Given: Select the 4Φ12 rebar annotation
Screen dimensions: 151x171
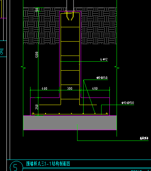Looking at the screenshot, I should click(104, 60).
